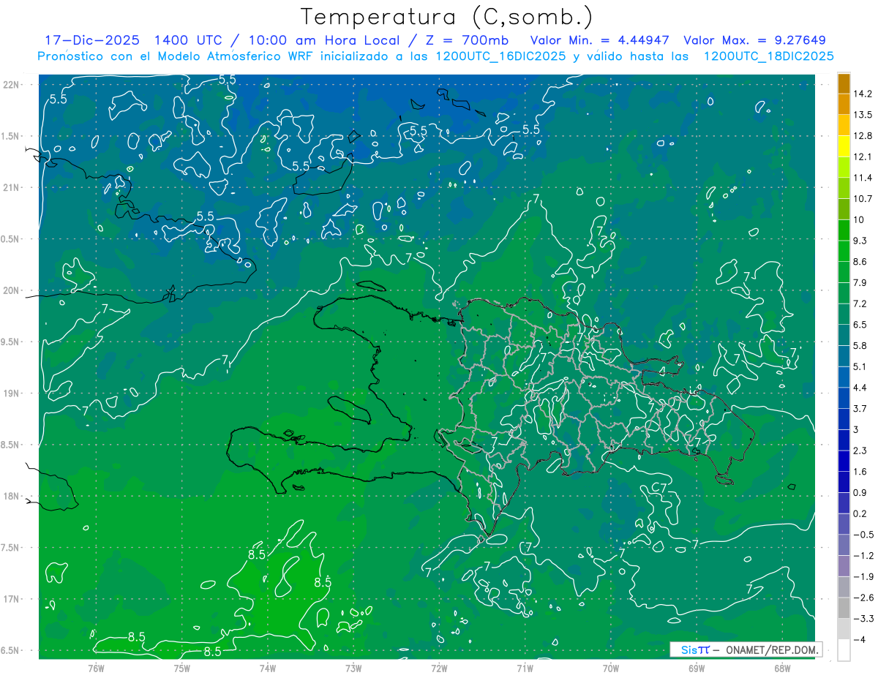Image resolution: width=878 pixels, height=678 pixels.
Task: Click the colorbar label '4.4'
Action: (x=861, y=387)
